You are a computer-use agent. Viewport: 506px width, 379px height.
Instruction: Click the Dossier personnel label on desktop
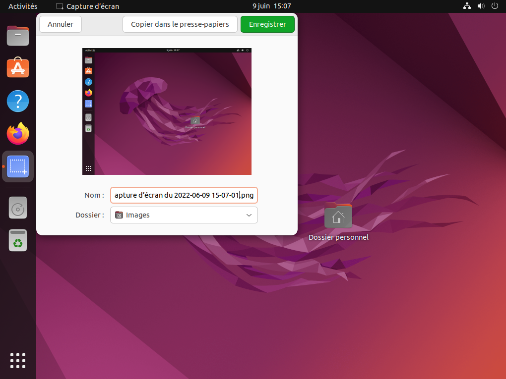coord(338,237)
